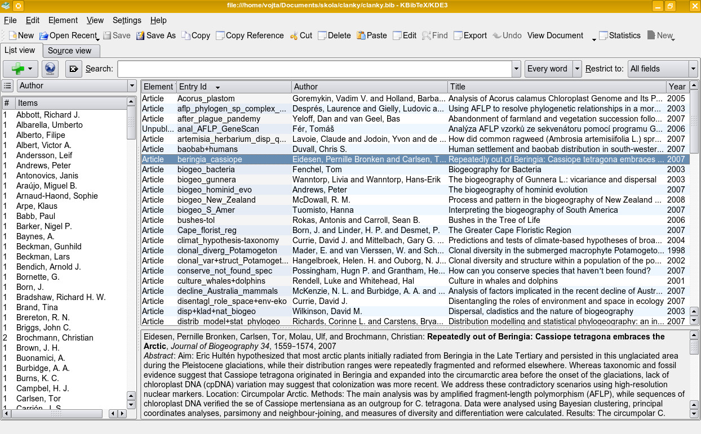The width and height of the screenshot is (701, 434).
Task: Select the biogeo_bacteria entry
Action: [x=415, y=169]
